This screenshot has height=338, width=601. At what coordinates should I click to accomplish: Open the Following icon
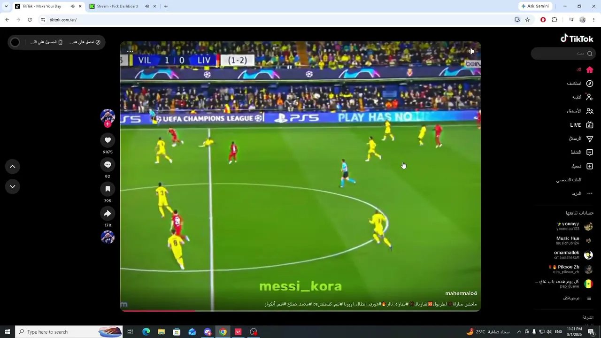[590, 97]
